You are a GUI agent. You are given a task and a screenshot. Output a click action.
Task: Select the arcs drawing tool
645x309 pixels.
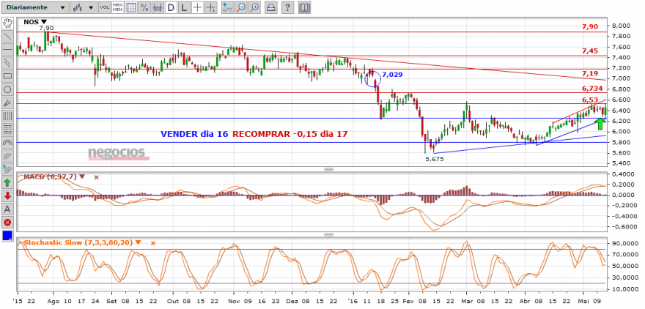point(7,143)
